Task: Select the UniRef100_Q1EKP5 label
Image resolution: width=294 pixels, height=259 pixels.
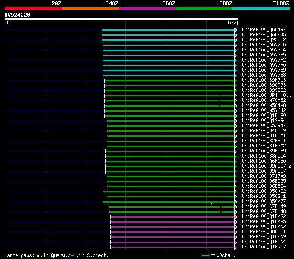Action: pyautogui.click(x=264, y=222)
